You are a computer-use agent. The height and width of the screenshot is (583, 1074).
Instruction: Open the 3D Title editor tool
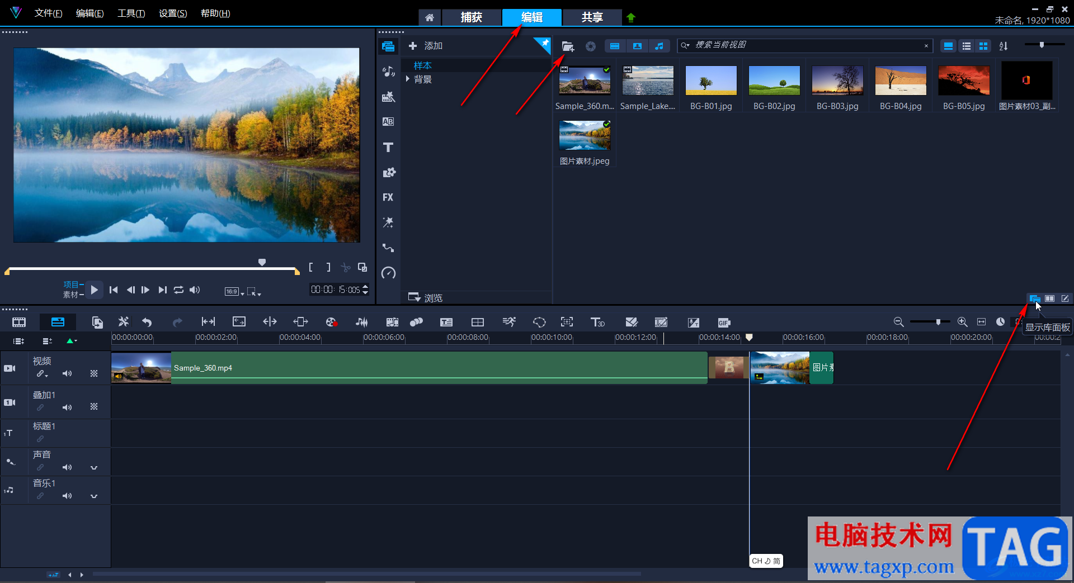[597, 322]
